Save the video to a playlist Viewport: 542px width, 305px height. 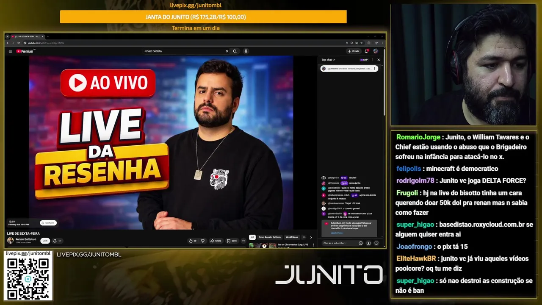232,241
